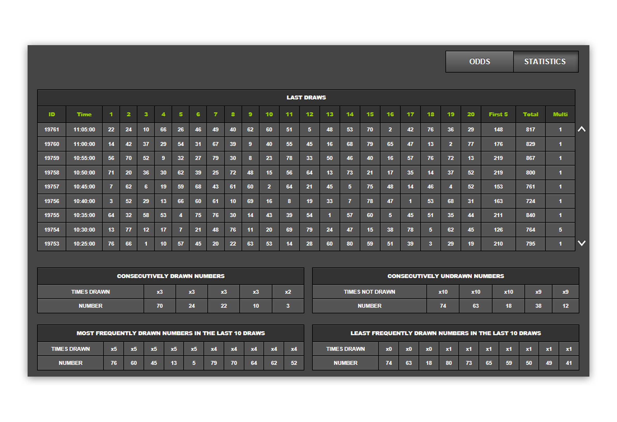The width and height of the screenshot is (617, 422).
Task: Click number 49 in Least Frequently Drawn
Action: (x=549, y=363)
